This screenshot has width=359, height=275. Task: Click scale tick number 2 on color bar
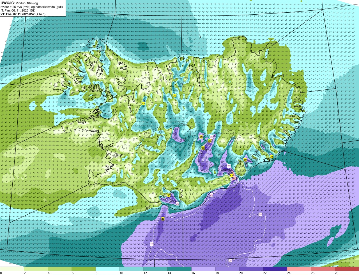(x=24, y=273)
